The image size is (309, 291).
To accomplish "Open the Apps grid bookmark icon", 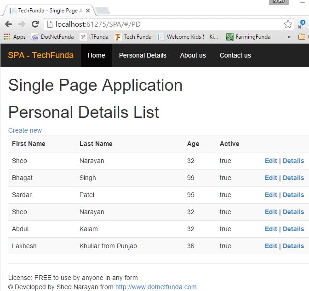I will [7, 37].
